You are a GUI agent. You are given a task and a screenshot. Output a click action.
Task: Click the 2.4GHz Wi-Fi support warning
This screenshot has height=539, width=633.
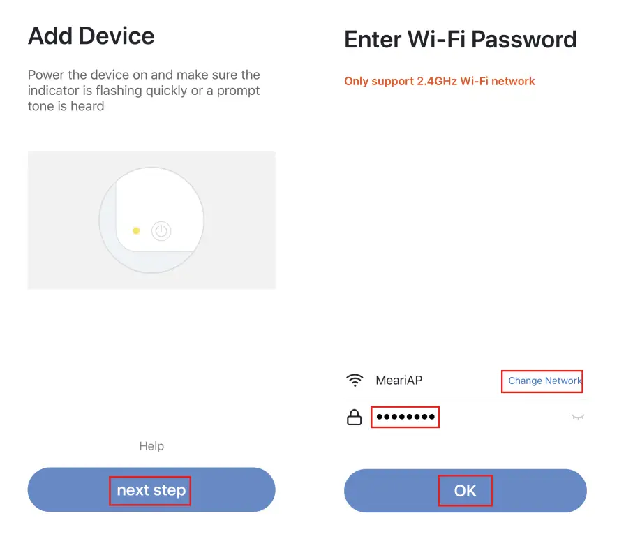pos(439,81)
